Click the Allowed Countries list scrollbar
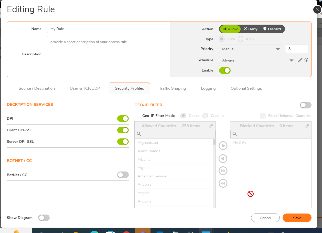Image resolution: width=322 pixels, height=233 pixels. [x=214, y=142]
